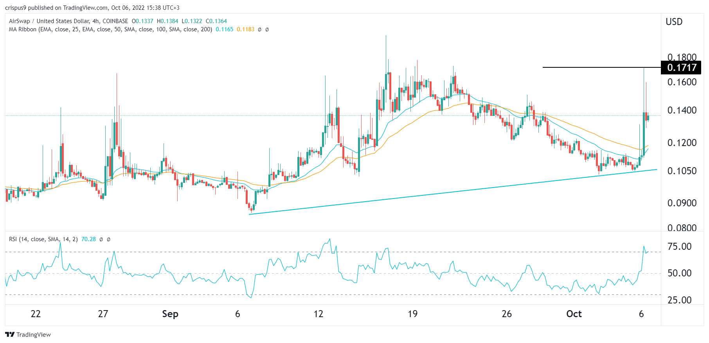Click the RSI 50.00 axis label
709x343 pixels.
coord(680,273)
